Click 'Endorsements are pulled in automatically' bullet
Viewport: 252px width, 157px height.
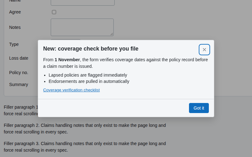[89, 81]
